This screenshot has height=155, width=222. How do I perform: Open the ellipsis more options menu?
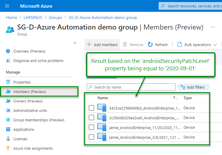pos(213,27)
